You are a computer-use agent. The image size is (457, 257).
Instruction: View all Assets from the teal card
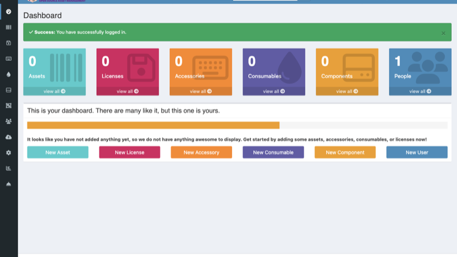click(x=54, y=91)
